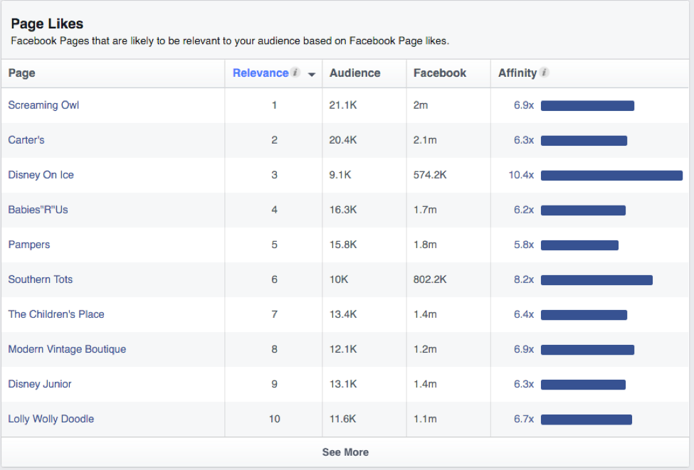
Task: Select the Audience column header
Action: click(x=354, y=73)
